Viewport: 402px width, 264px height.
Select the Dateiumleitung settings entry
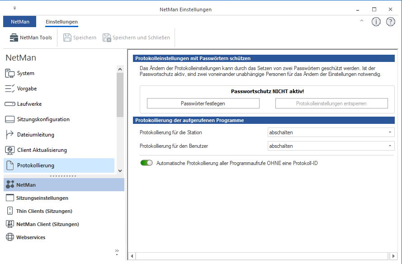coord(35,134)
